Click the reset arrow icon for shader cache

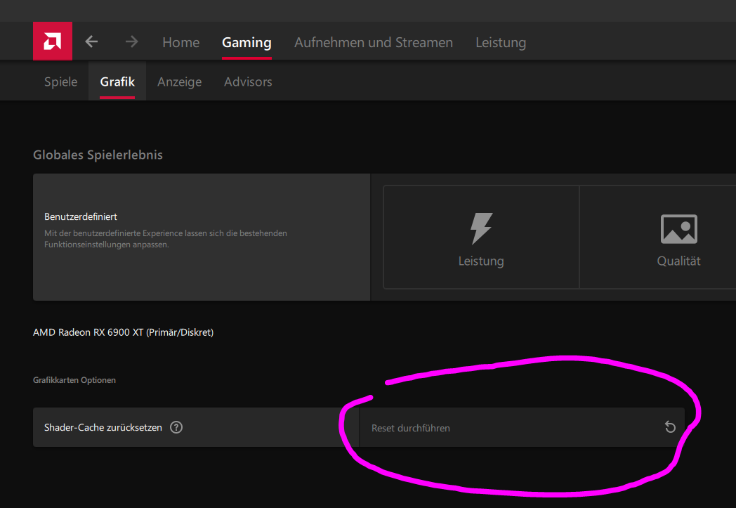coord(670,427)
